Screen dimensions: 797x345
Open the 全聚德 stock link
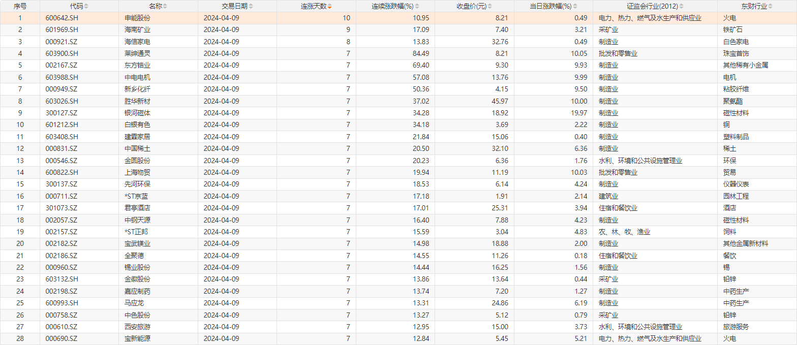click(134, 256)
